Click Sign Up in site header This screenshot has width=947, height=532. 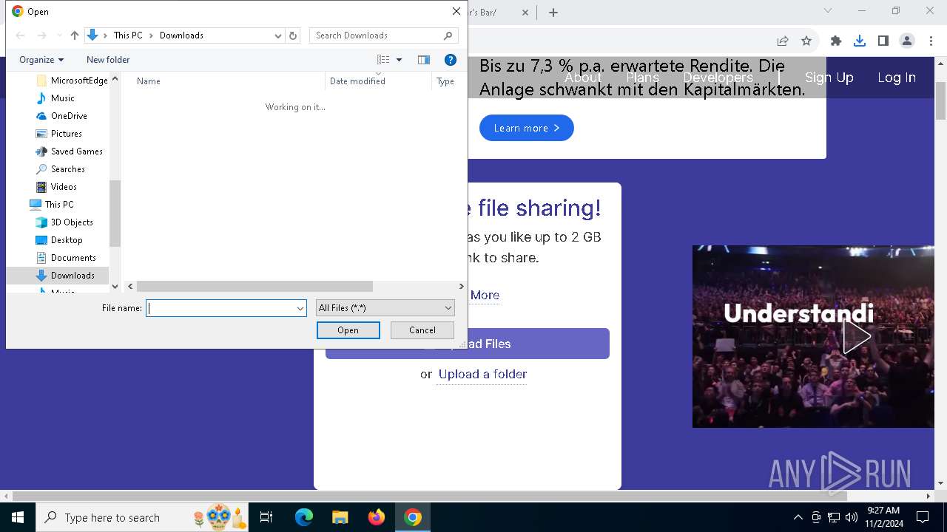point(829,78)
